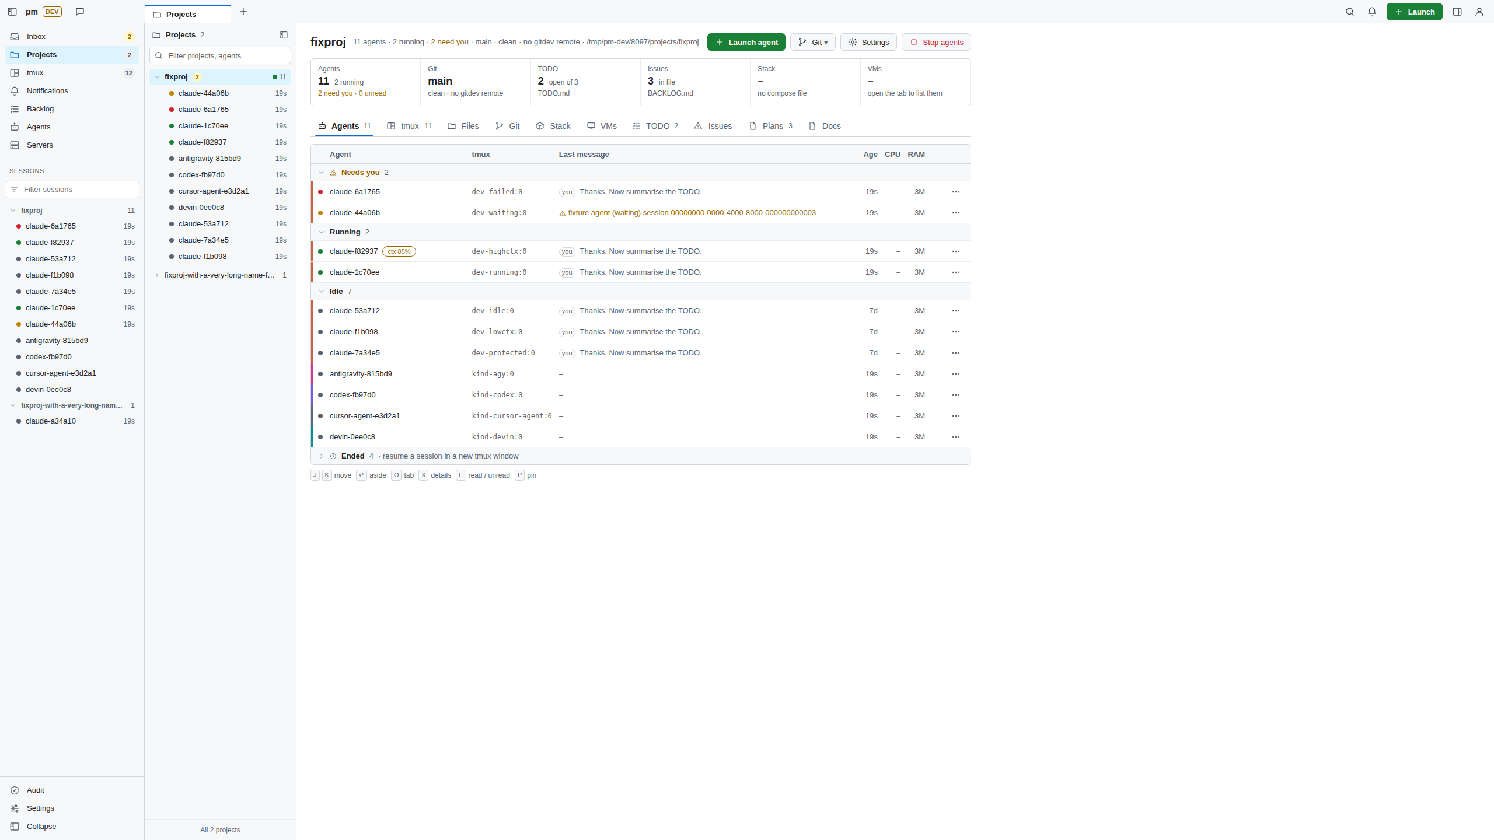Open a new tab with the plus icon

tap(243, 12)
